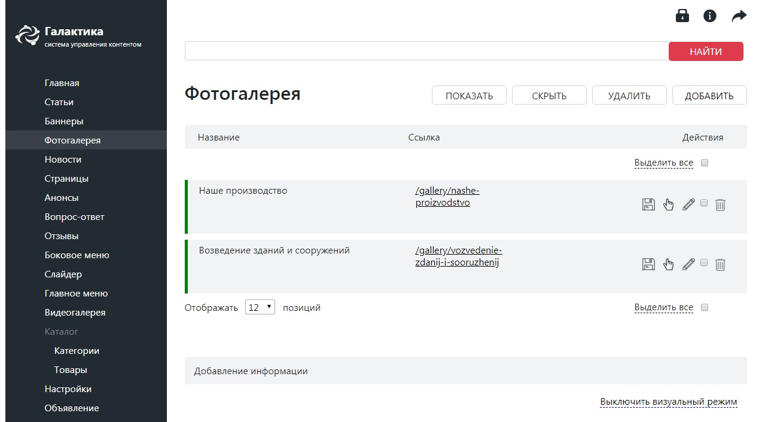This screenshot has width=762, height=422.
Task: Check the Наше производство row checkbox
Action: pos(704,203)
